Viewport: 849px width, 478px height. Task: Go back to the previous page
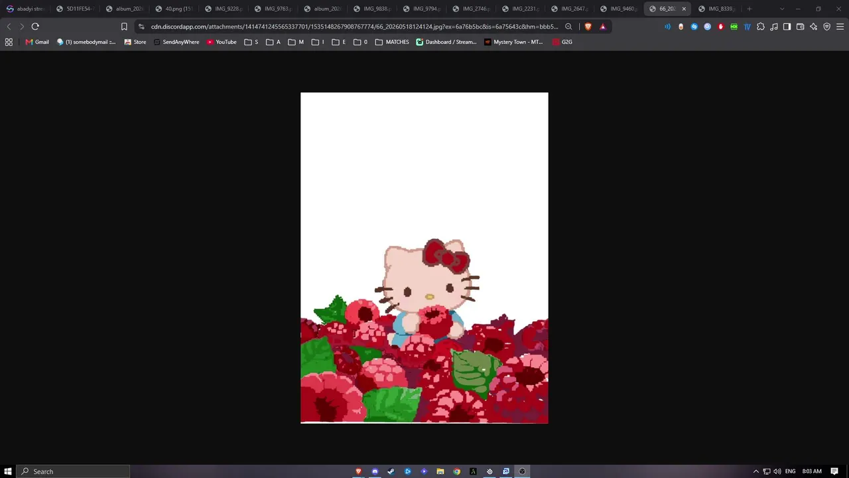[9, 27]
